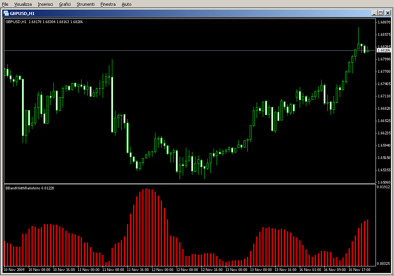This screenshot has height=276, width=394.
Task: Click the 1.66820 price scale label
Action: [x=384, y=108]
